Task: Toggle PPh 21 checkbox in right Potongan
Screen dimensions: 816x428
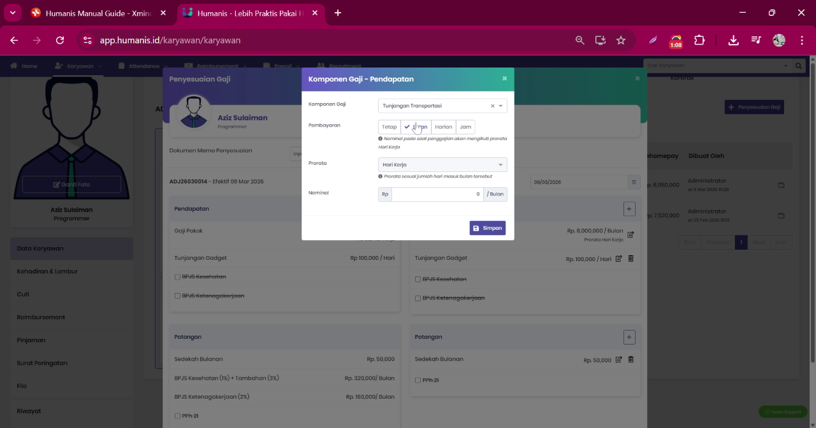Action: (x=418, y=380)
